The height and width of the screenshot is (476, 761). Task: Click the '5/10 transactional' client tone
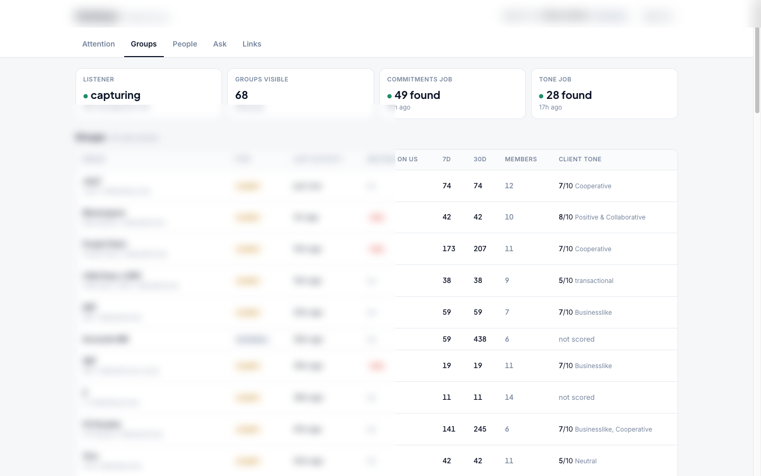coord(586,280)
